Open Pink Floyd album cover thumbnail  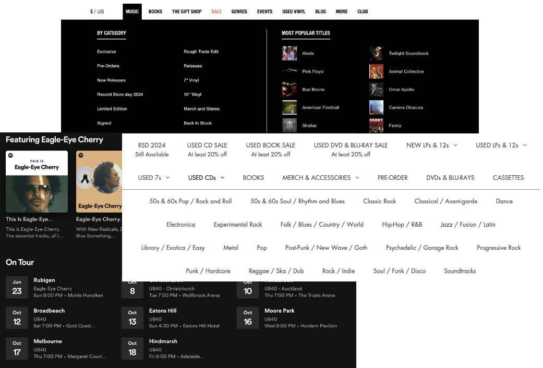289,71
